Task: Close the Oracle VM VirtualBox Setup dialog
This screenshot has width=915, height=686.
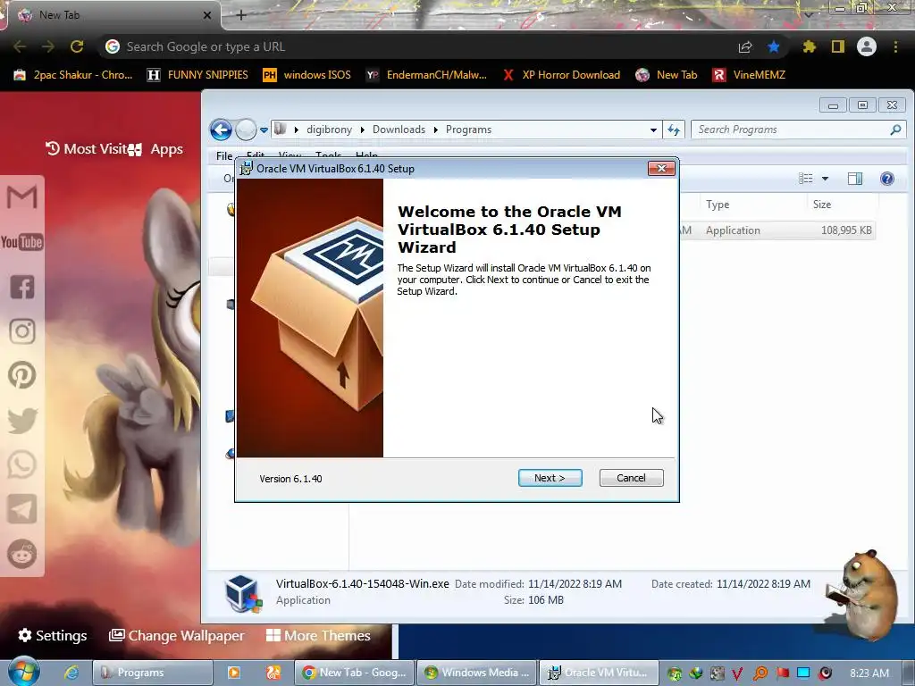Action: point(661,169)
